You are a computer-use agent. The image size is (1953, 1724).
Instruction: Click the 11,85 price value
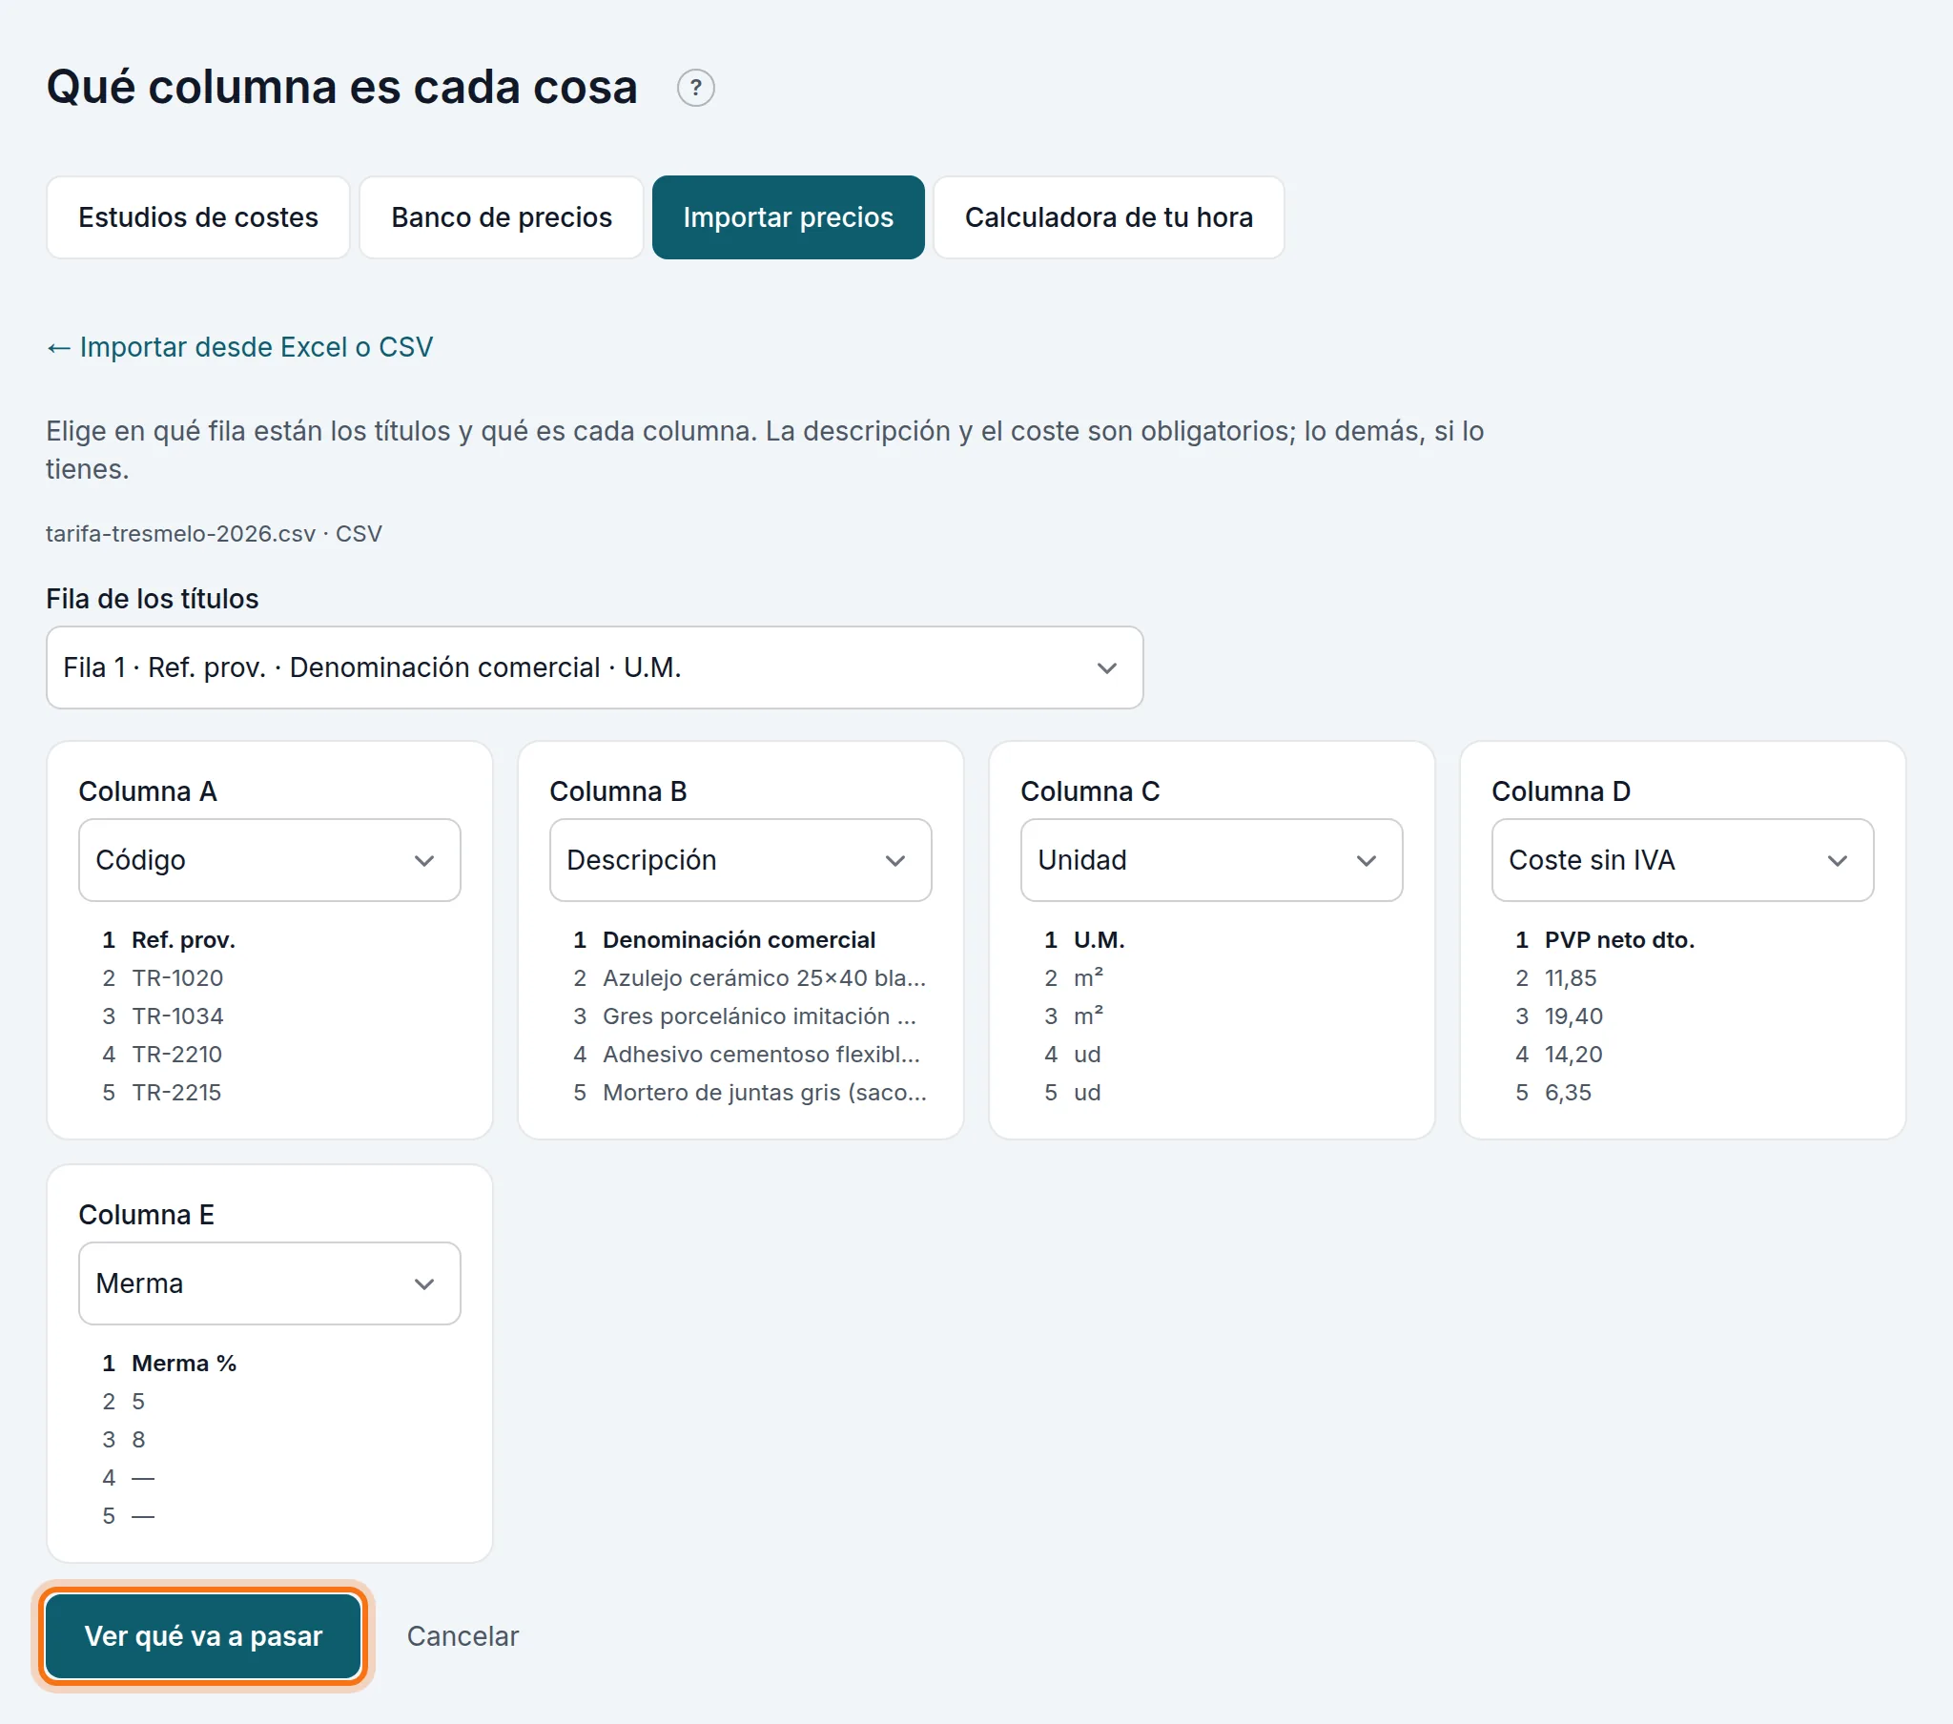[1571, 977]
